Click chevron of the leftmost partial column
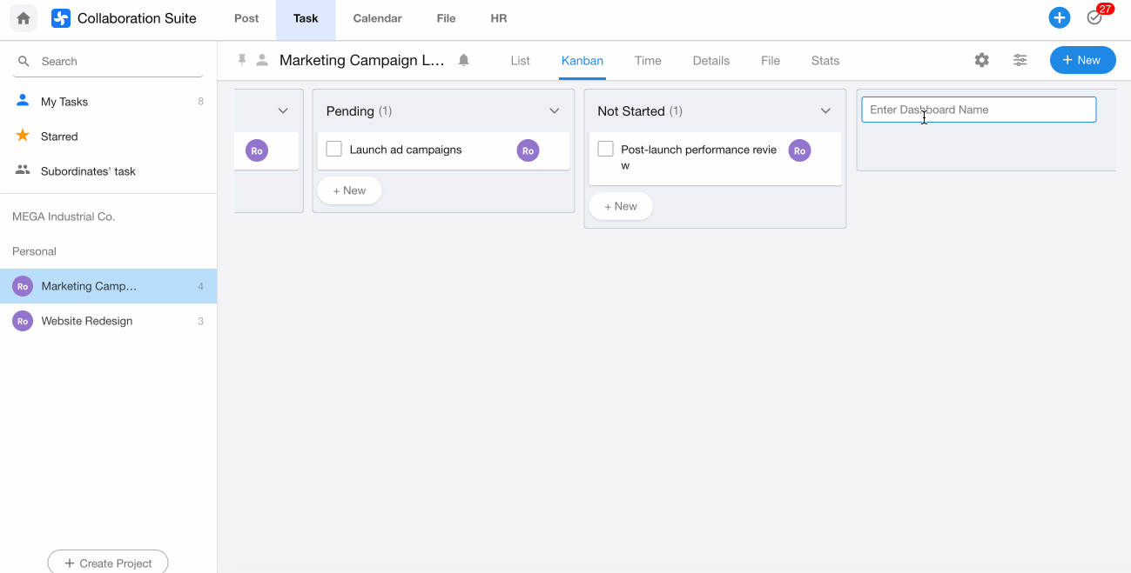Screen dimensions: 1131x573 (x=283, y=111)
